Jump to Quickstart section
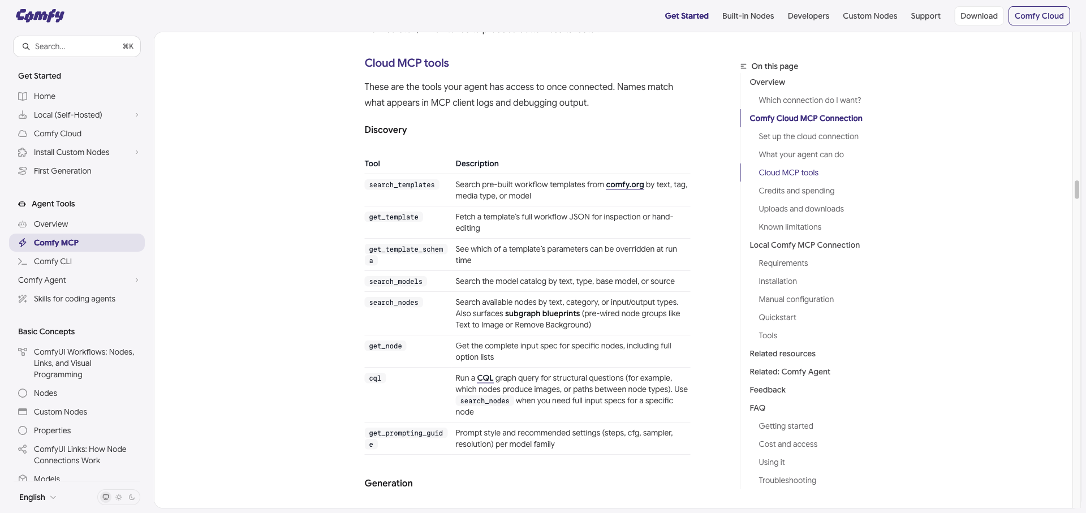1086x513 pixels. click(x=777, y=317)
